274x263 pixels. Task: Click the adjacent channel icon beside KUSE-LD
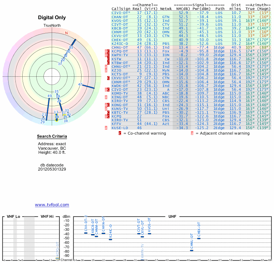[x=106, y=128]
